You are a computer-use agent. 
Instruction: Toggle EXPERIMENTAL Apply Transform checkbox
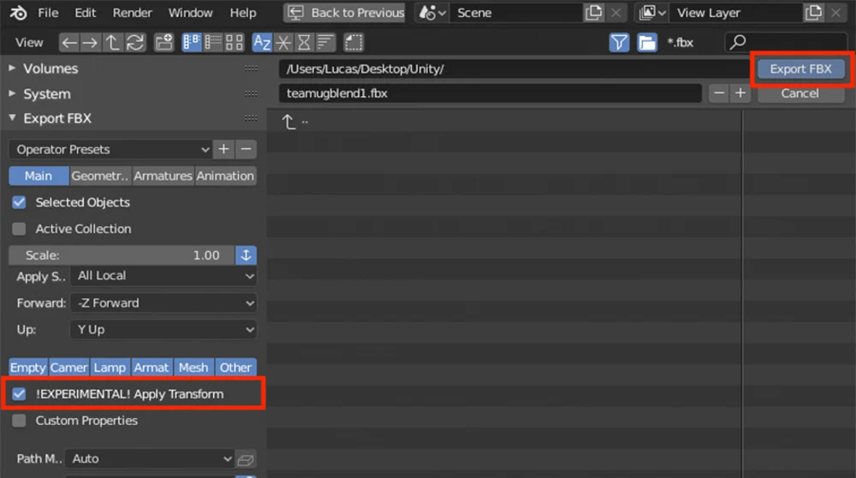(19, 394)
